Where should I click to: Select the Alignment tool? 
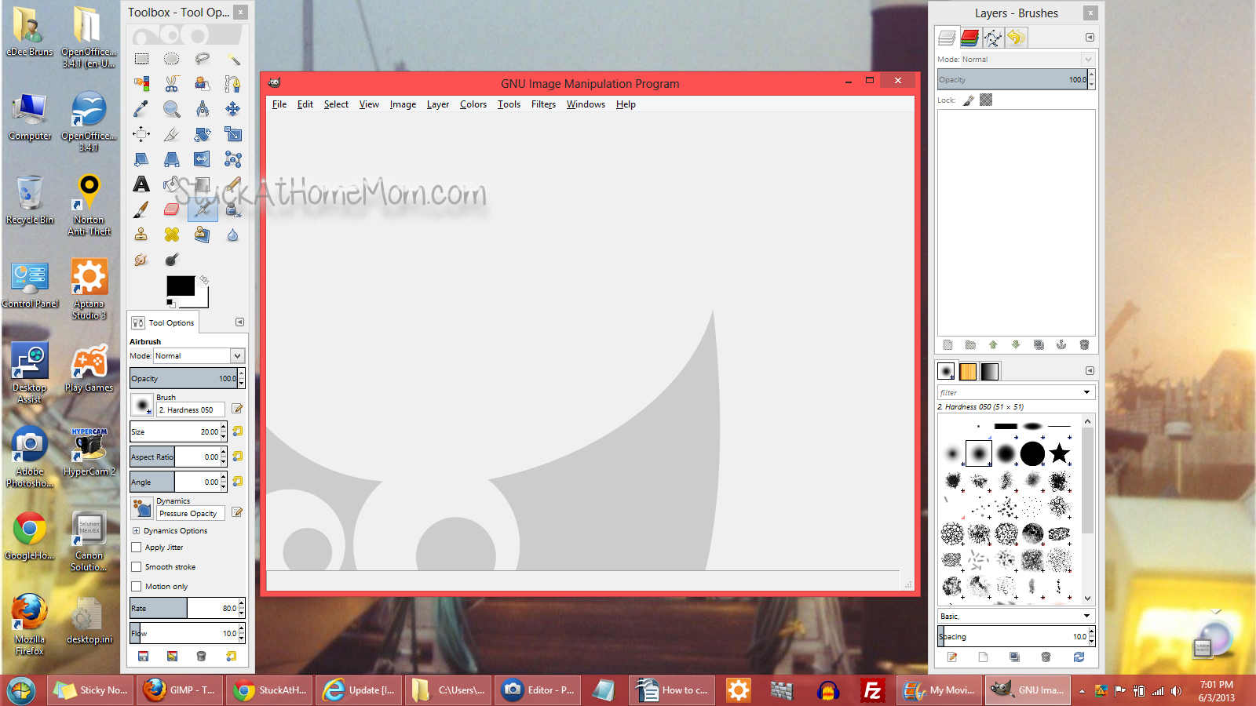(x=141, y=134)
